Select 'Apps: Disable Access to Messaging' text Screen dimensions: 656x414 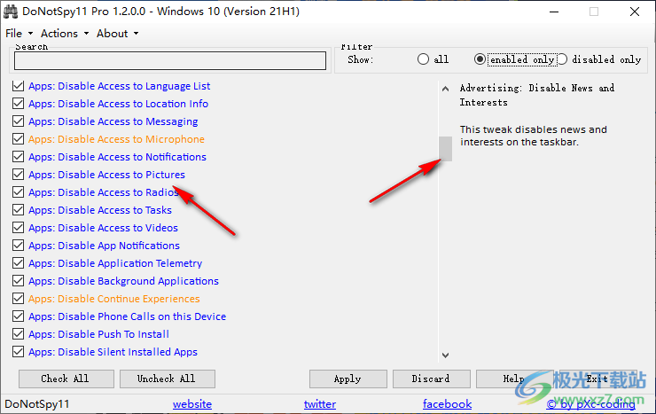(113, 121)
